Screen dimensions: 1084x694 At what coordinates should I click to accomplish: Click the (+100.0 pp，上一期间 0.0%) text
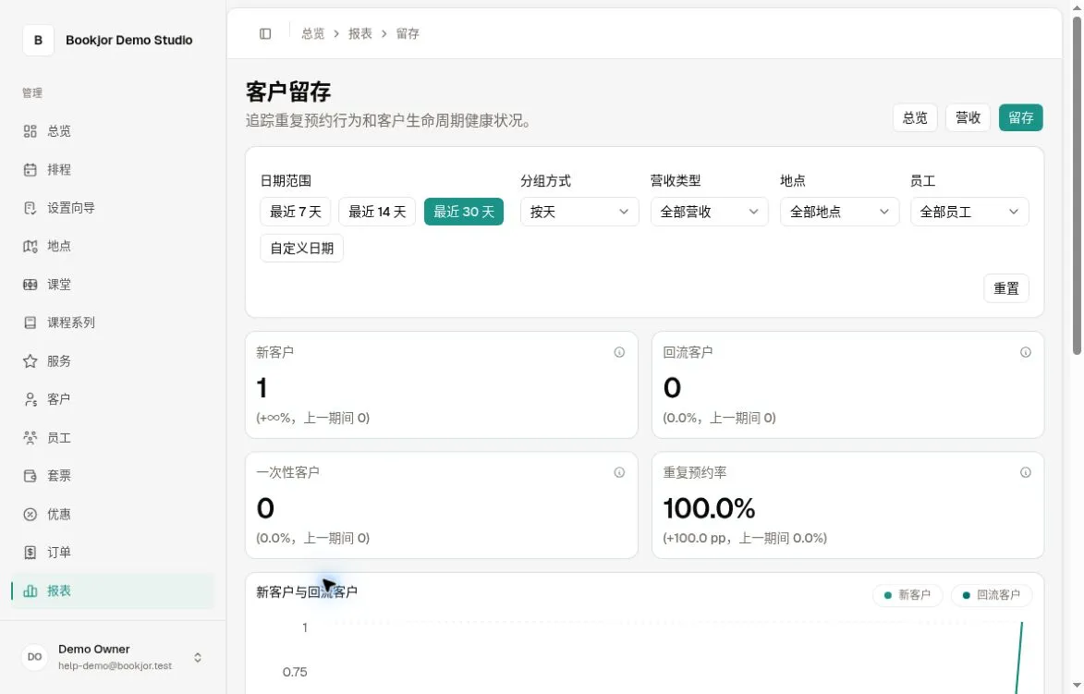click(745, 538)
